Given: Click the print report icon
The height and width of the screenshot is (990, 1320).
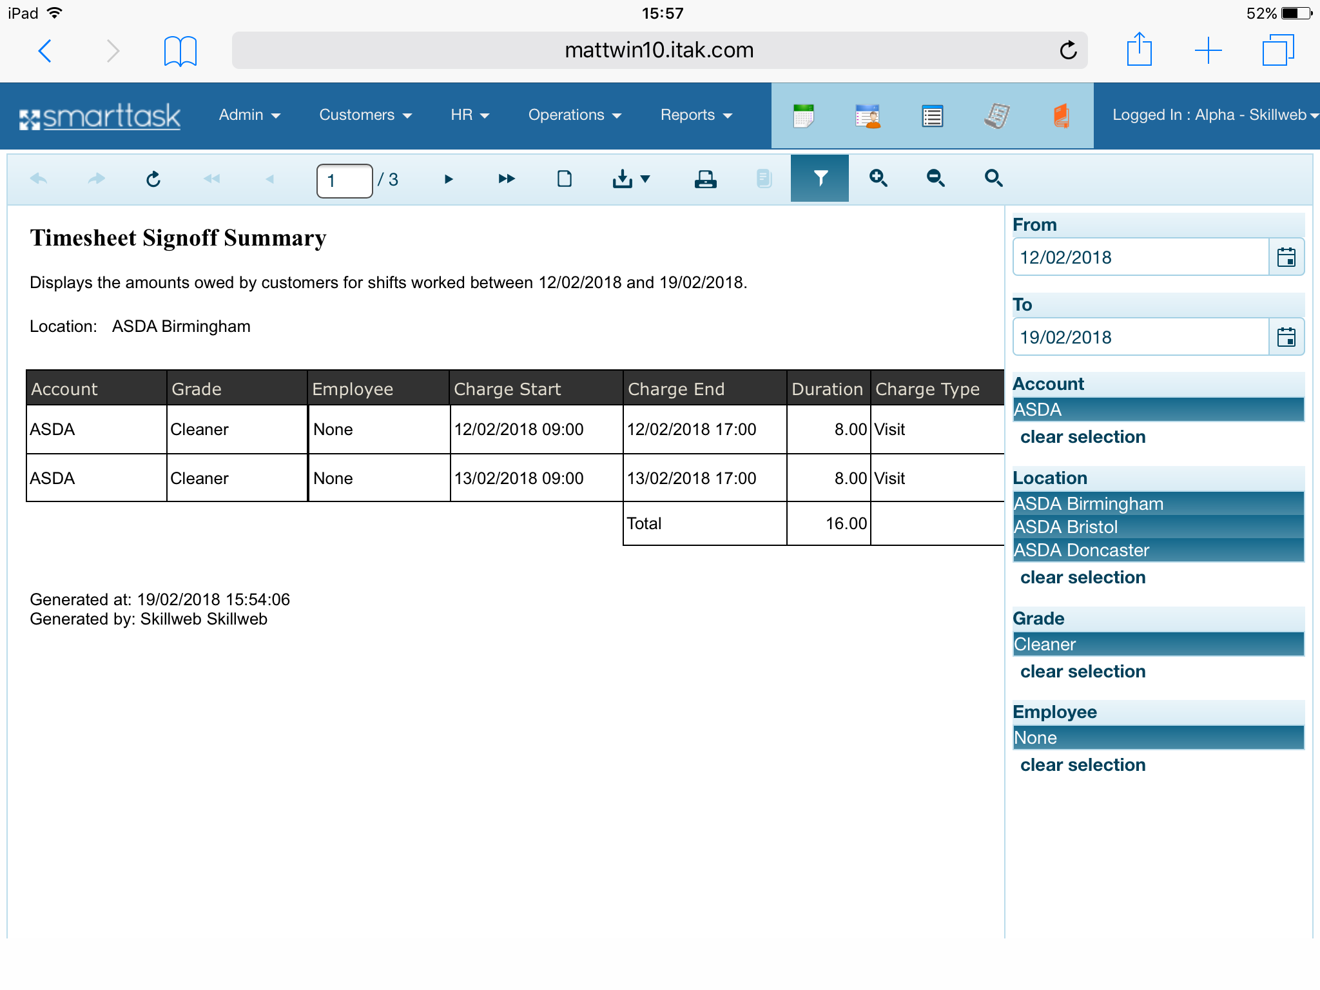Looking at the screenshot, I should 705,179.
